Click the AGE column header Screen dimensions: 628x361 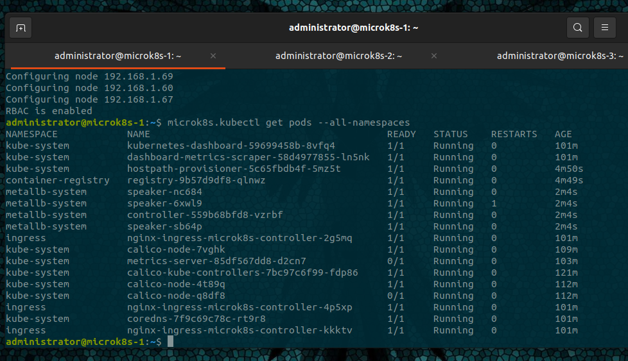tap(563, 134)
